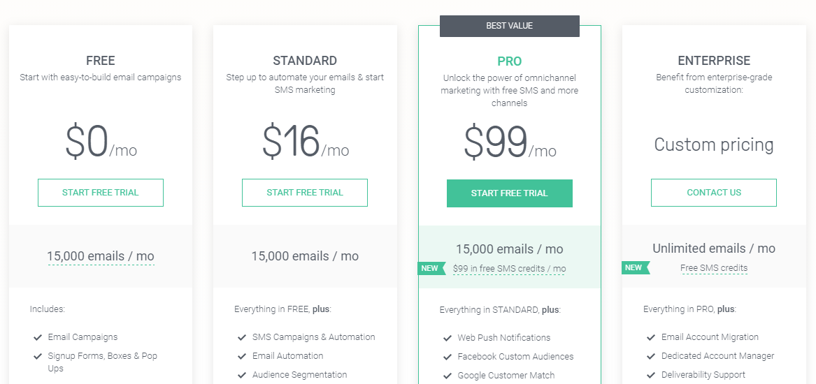816x384 pixels.
Task: Click the checkmark beside Dedicated Account Manager
Action: [651, 357]
